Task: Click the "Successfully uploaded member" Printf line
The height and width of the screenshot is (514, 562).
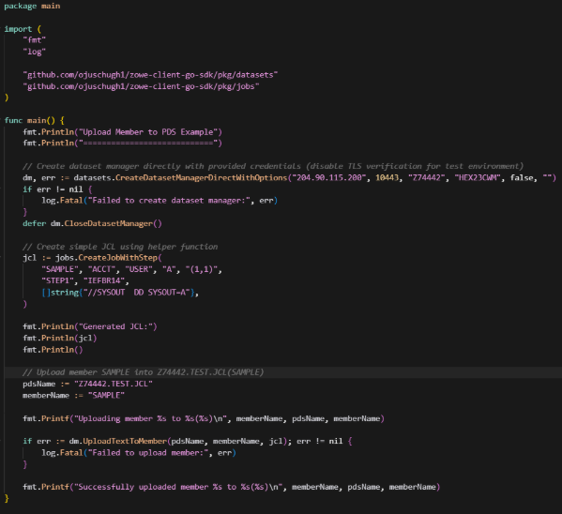Action: point(231,487)
